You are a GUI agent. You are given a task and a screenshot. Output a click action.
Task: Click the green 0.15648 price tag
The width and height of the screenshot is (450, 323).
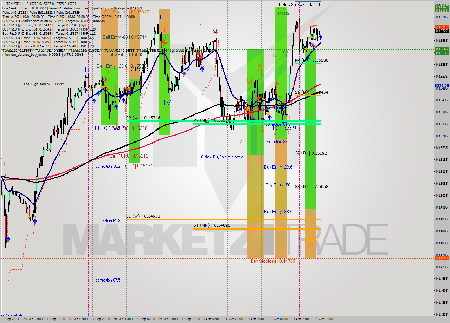pyautogui.click(x=442, y=49)
